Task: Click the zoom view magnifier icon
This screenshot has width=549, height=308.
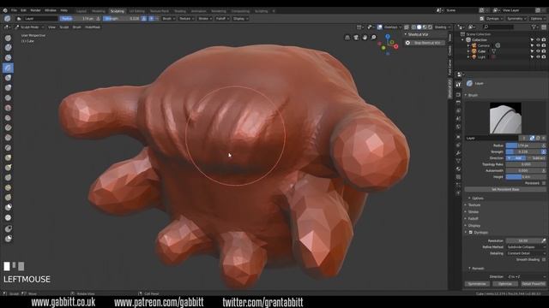Action: click(374, 38)
